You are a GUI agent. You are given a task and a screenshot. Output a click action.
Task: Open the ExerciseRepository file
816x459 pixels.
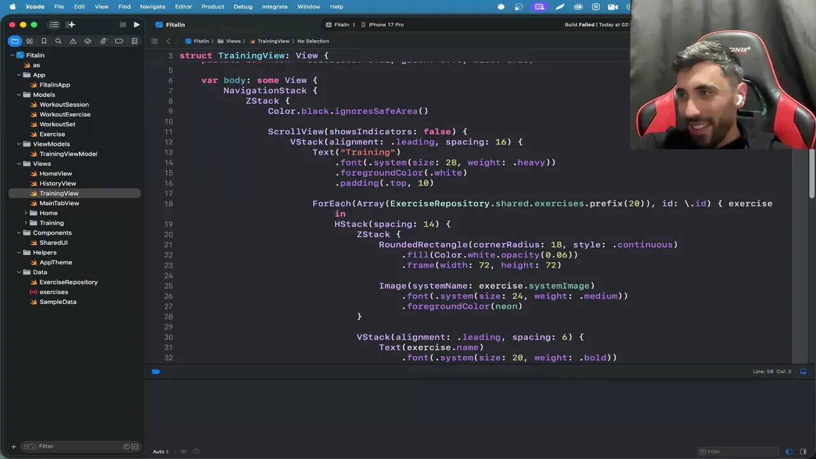(68, 282)
